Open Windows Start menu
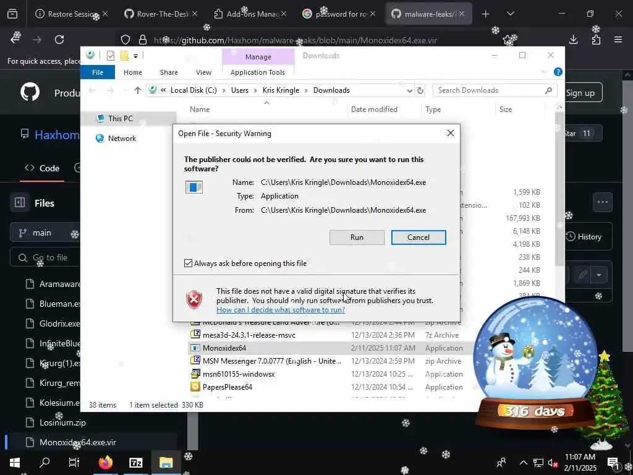 pos(15,463)
